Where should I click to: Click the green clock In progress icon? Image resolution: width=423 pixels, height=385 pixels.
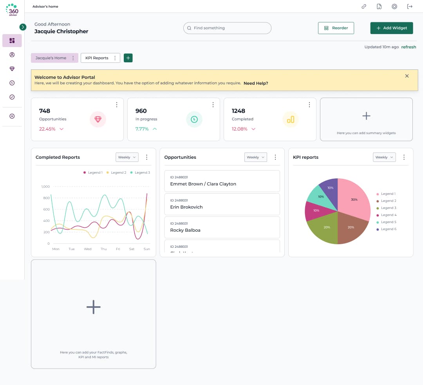194,119
